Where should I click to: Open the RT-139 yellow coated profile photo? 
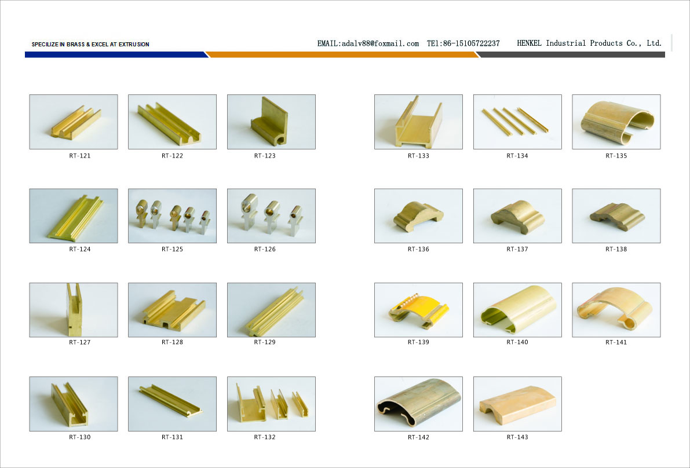418,310
